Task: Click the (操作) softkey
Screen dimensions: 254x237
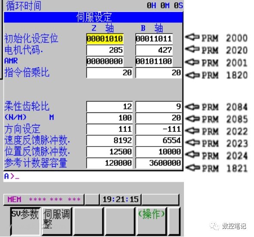Action: [x=152, y=221]
